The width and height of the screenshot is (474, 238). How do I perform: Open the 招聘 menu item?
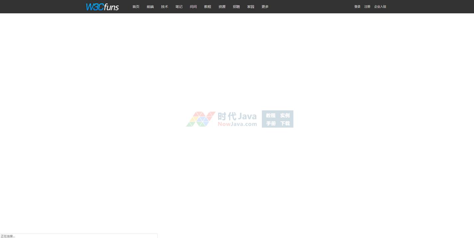click(236, 7)
